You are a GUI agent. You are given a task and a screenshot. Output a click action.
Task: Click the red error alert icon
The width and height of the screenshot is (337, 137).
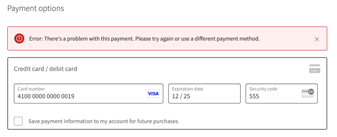[19, 39]
